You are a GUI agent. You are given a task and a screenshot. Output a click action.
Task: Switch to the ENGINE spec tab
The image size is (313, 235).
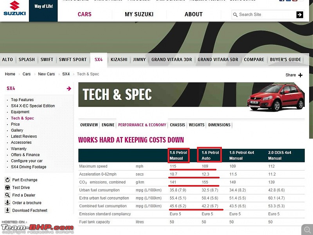108,125
